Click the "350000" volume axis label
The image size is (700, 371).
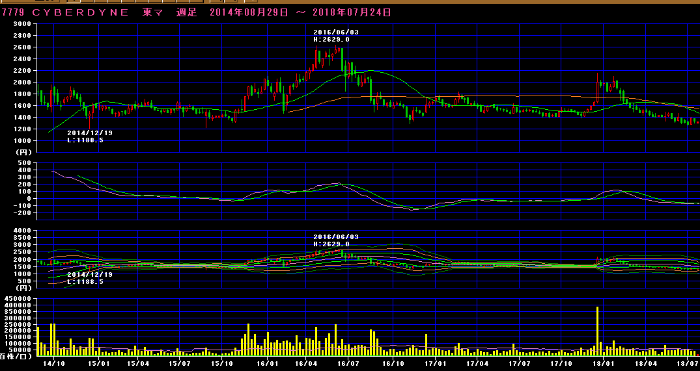tap(18, 311)
